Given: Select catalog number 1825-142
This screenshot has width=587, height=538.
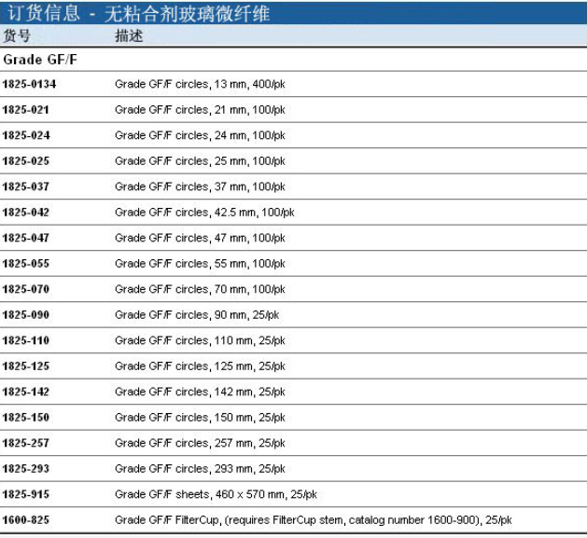Looking at the screenshot, I should (26, 392).
